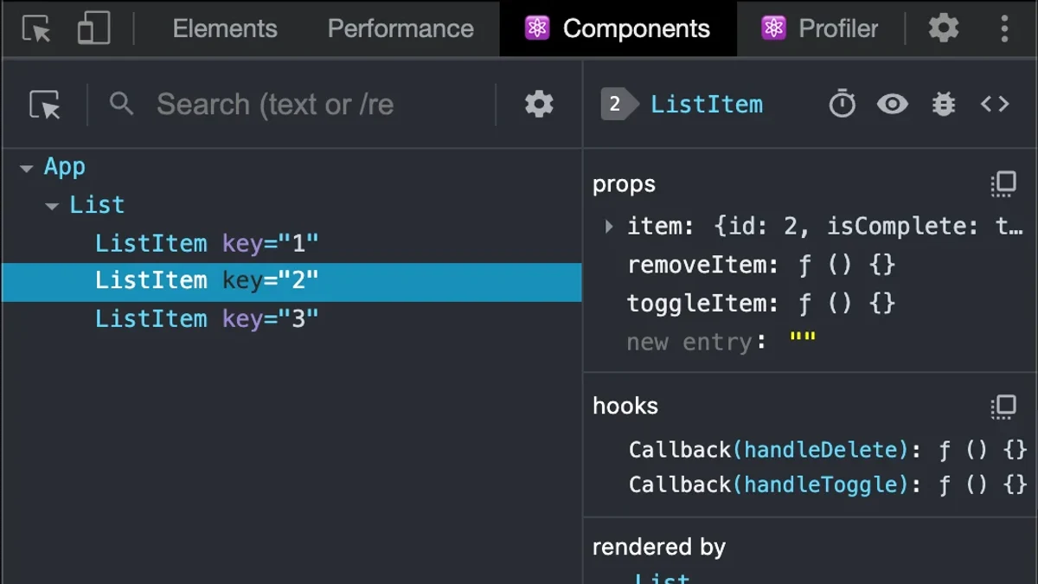This screenshot has height=584, width=1038.
Task: Click the toggleItem prop row
Action: 761,304
